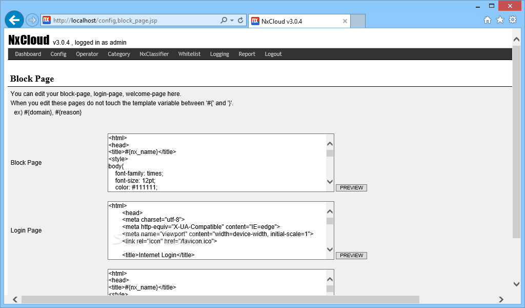Viewport: 525px width, 308px height.
Task: Click the browser forward arrow button
Action: pos(32,20)
